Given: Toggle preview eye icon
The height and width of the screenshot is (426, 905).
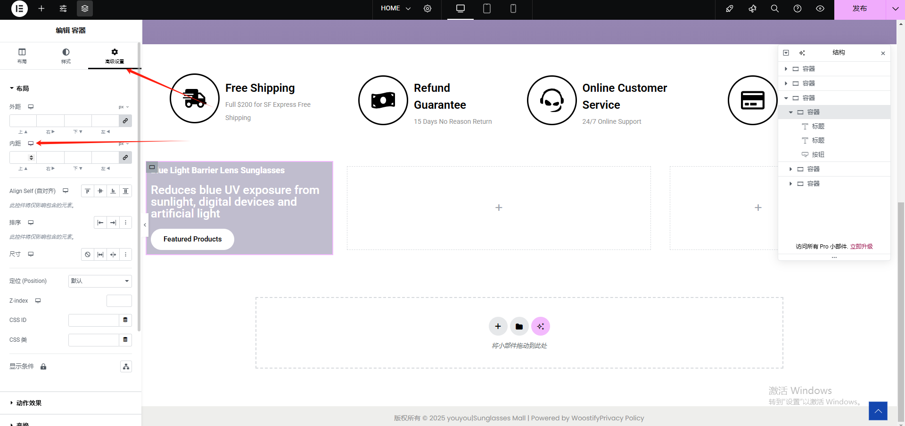Looking at the screenshot, I should pos(820,8).
